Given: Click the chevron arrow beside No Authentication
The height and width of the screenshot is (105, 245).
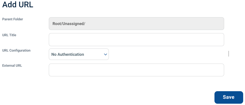Looking at the screenshot, I should (x=105, y=54).
